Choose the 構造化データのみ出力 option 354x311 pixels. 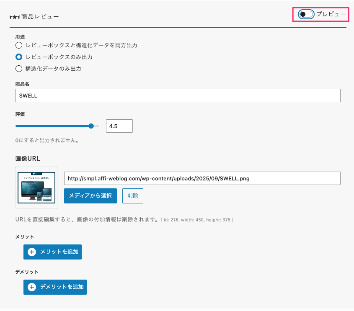pos(18,69)
